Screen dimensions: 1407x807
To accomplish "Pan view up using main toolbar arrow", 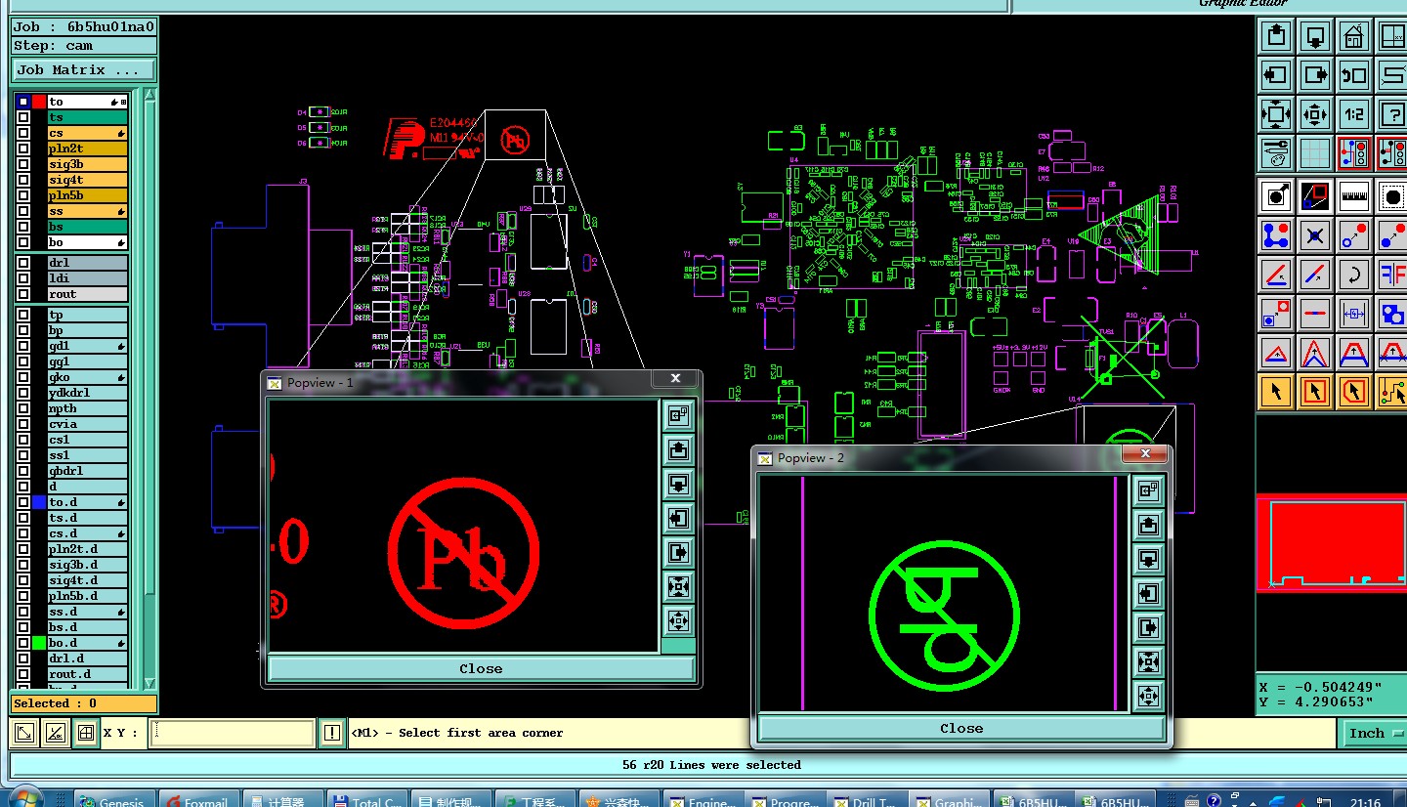I will tap(1275, 37).
